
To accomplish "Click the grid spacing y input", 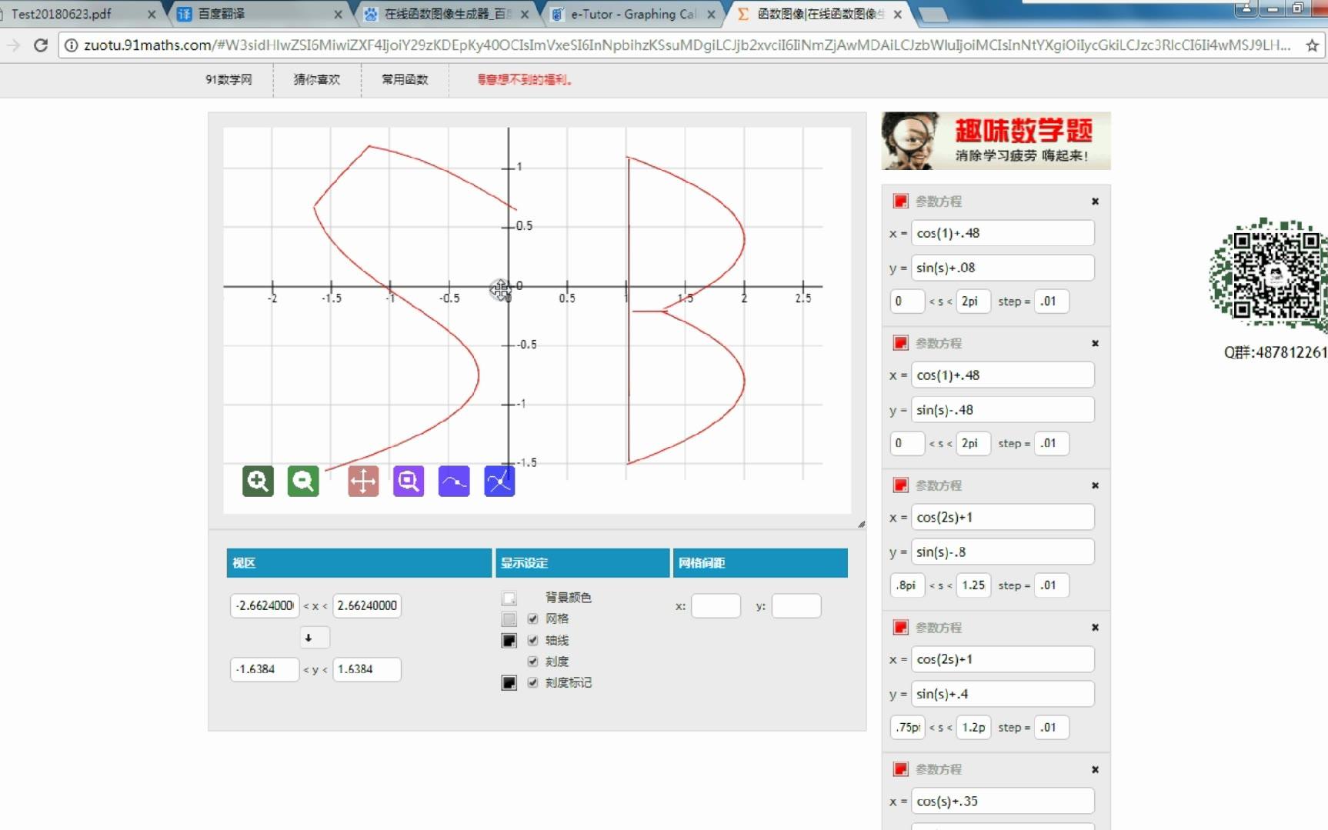I will point(796,606).
